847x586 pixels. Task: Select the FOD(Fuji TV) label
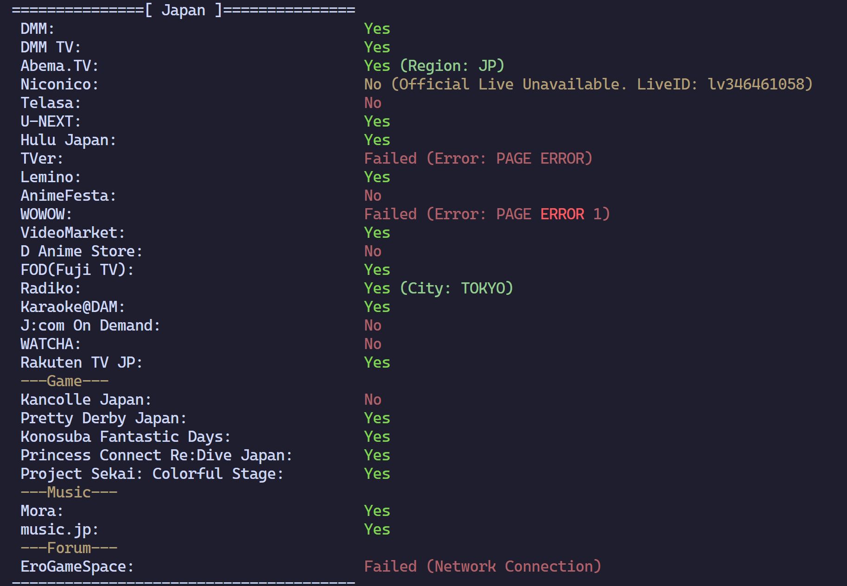77,270
